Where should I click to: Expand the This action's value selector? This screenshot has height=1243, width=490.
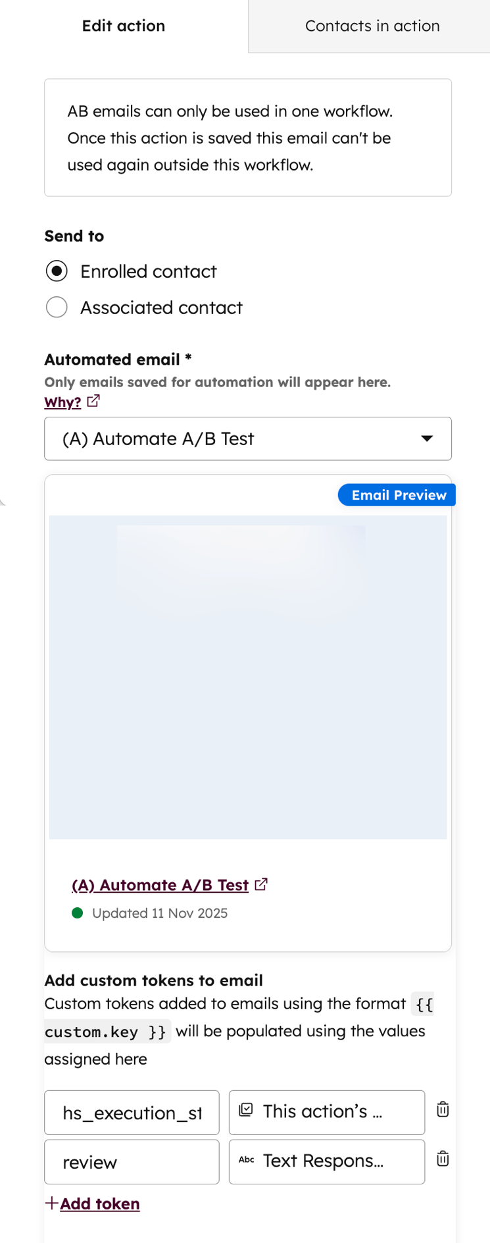click(326, 1112)
